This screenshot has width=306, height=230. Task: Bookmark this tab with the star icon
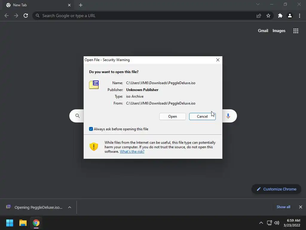(x=268, y=16)
